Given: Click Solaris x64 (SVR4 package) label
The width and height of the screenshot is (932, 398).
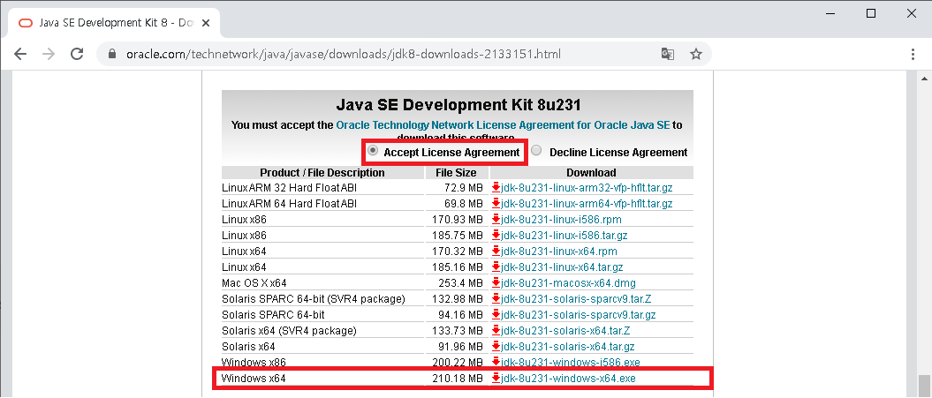Looking at the screenshot, I should point(289,330).
